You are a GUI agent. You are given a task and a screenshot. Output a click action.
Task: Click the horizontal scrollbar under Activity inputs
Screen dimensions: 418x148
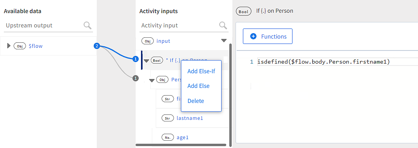pos(181,145)
